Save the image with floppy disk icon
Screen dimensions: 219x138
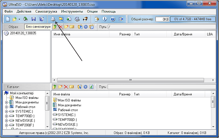34,19
